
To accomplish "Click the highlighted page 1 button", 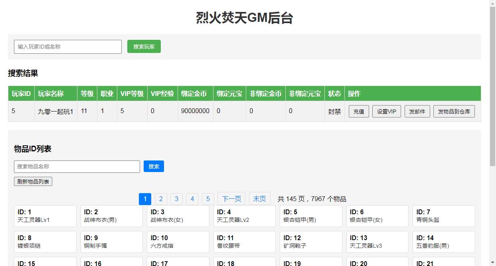I will point(145,199).
